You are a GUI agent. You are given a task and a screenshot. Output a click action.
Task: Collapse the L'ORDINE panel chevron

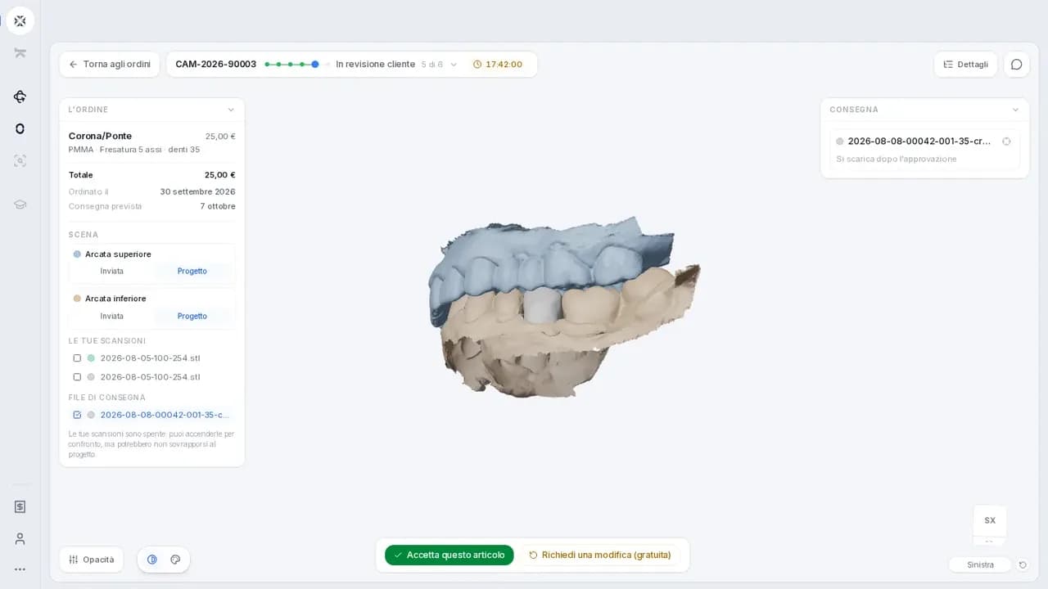point(231,110)
